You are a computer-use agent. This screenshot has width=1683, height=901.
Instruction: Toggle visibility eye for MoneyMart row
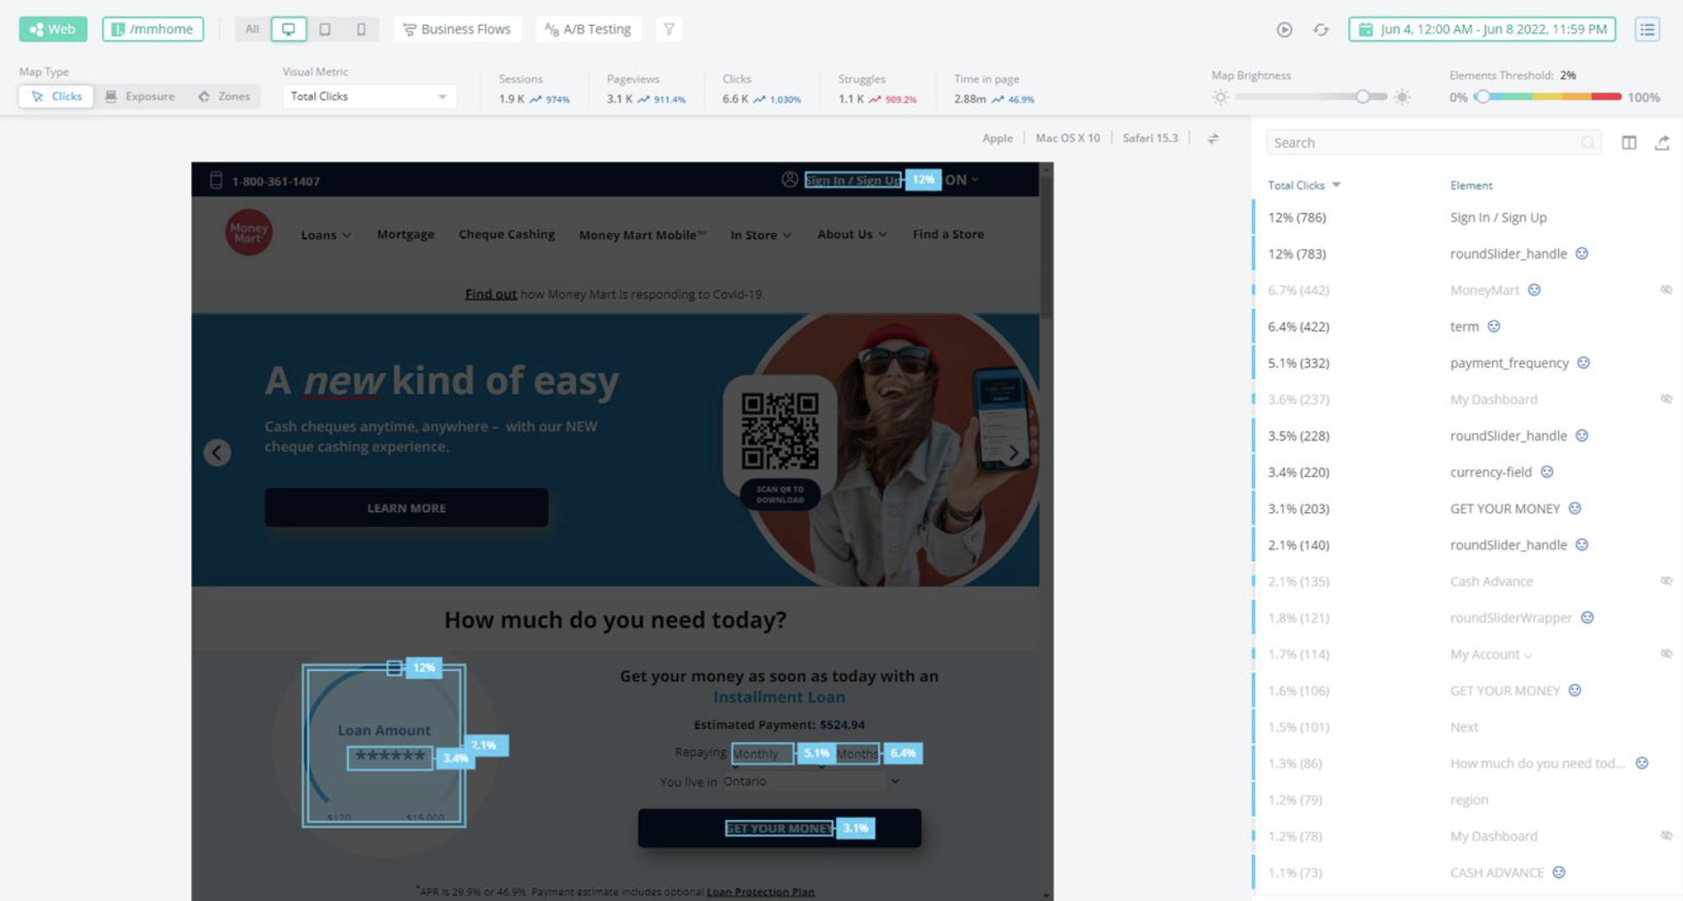[x=1665, y=290]
